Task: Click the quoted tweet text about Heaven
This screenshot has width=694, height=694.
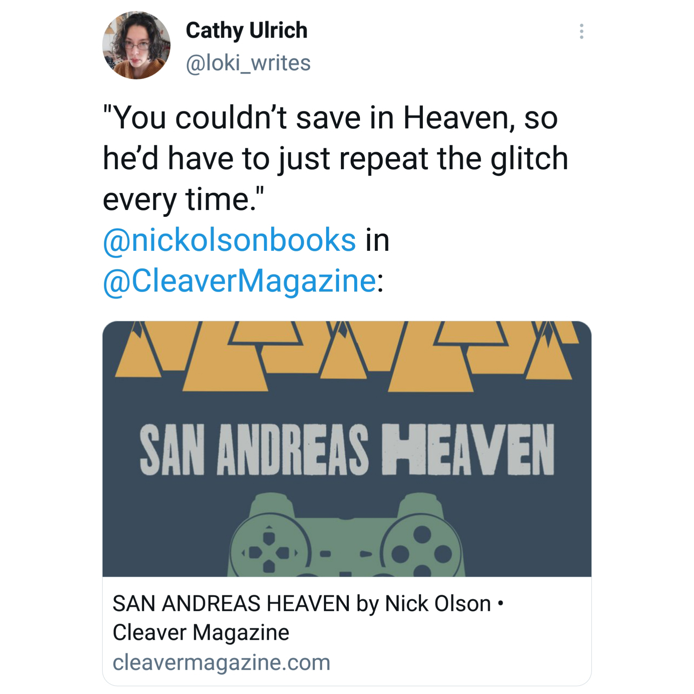Action: [336, 159]
